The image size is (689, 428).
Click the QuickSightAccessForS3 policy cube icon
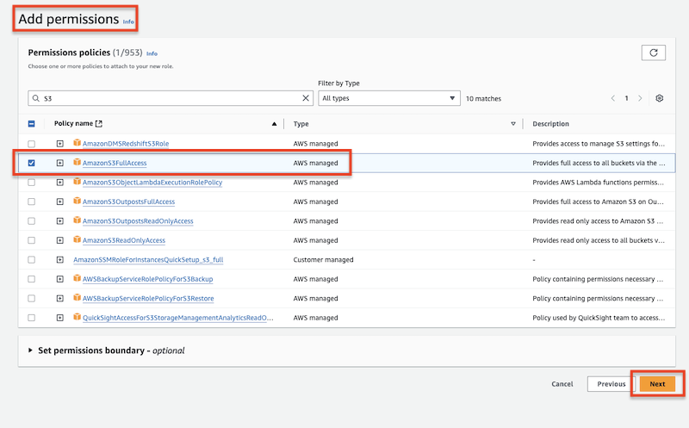click(77, 317)
